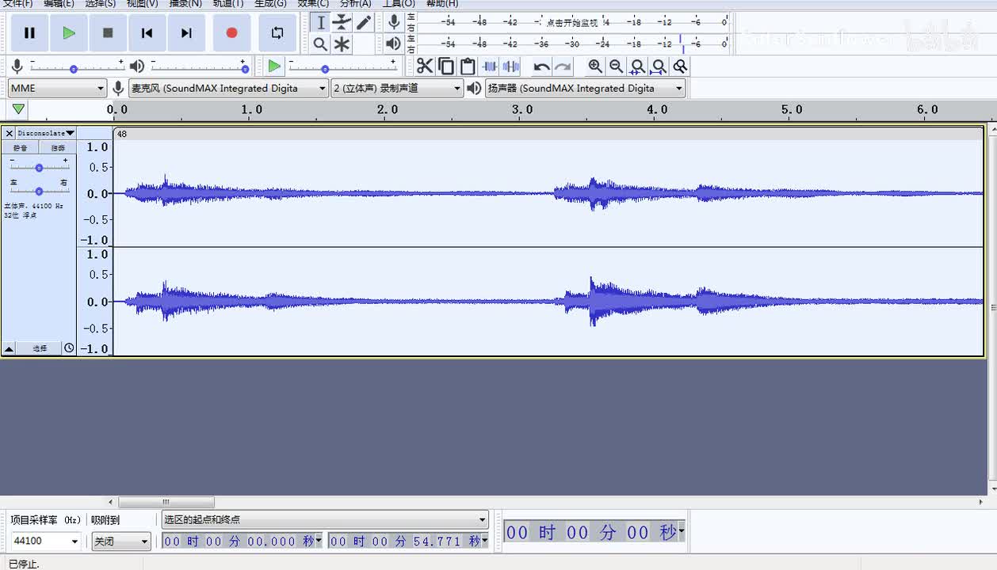Silence the selected audio
Image resolution: width=997 pixels, height=570 pixels.
pyautogui.click(x=511, y=66)
